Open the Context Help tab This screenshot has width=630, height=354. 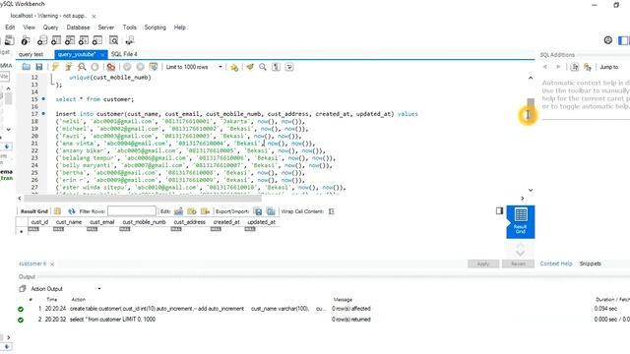click(555, 264)
